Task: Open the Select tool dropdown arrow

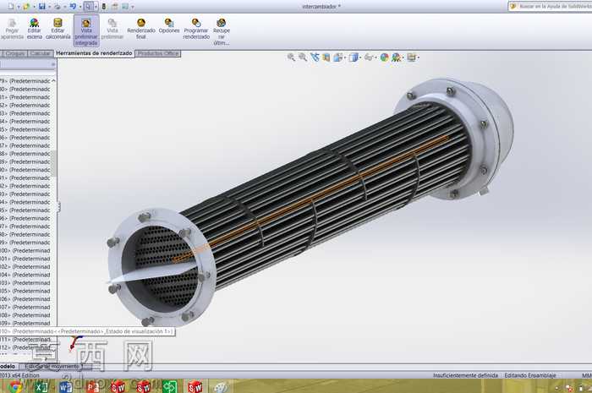Action: pos(96,7)
